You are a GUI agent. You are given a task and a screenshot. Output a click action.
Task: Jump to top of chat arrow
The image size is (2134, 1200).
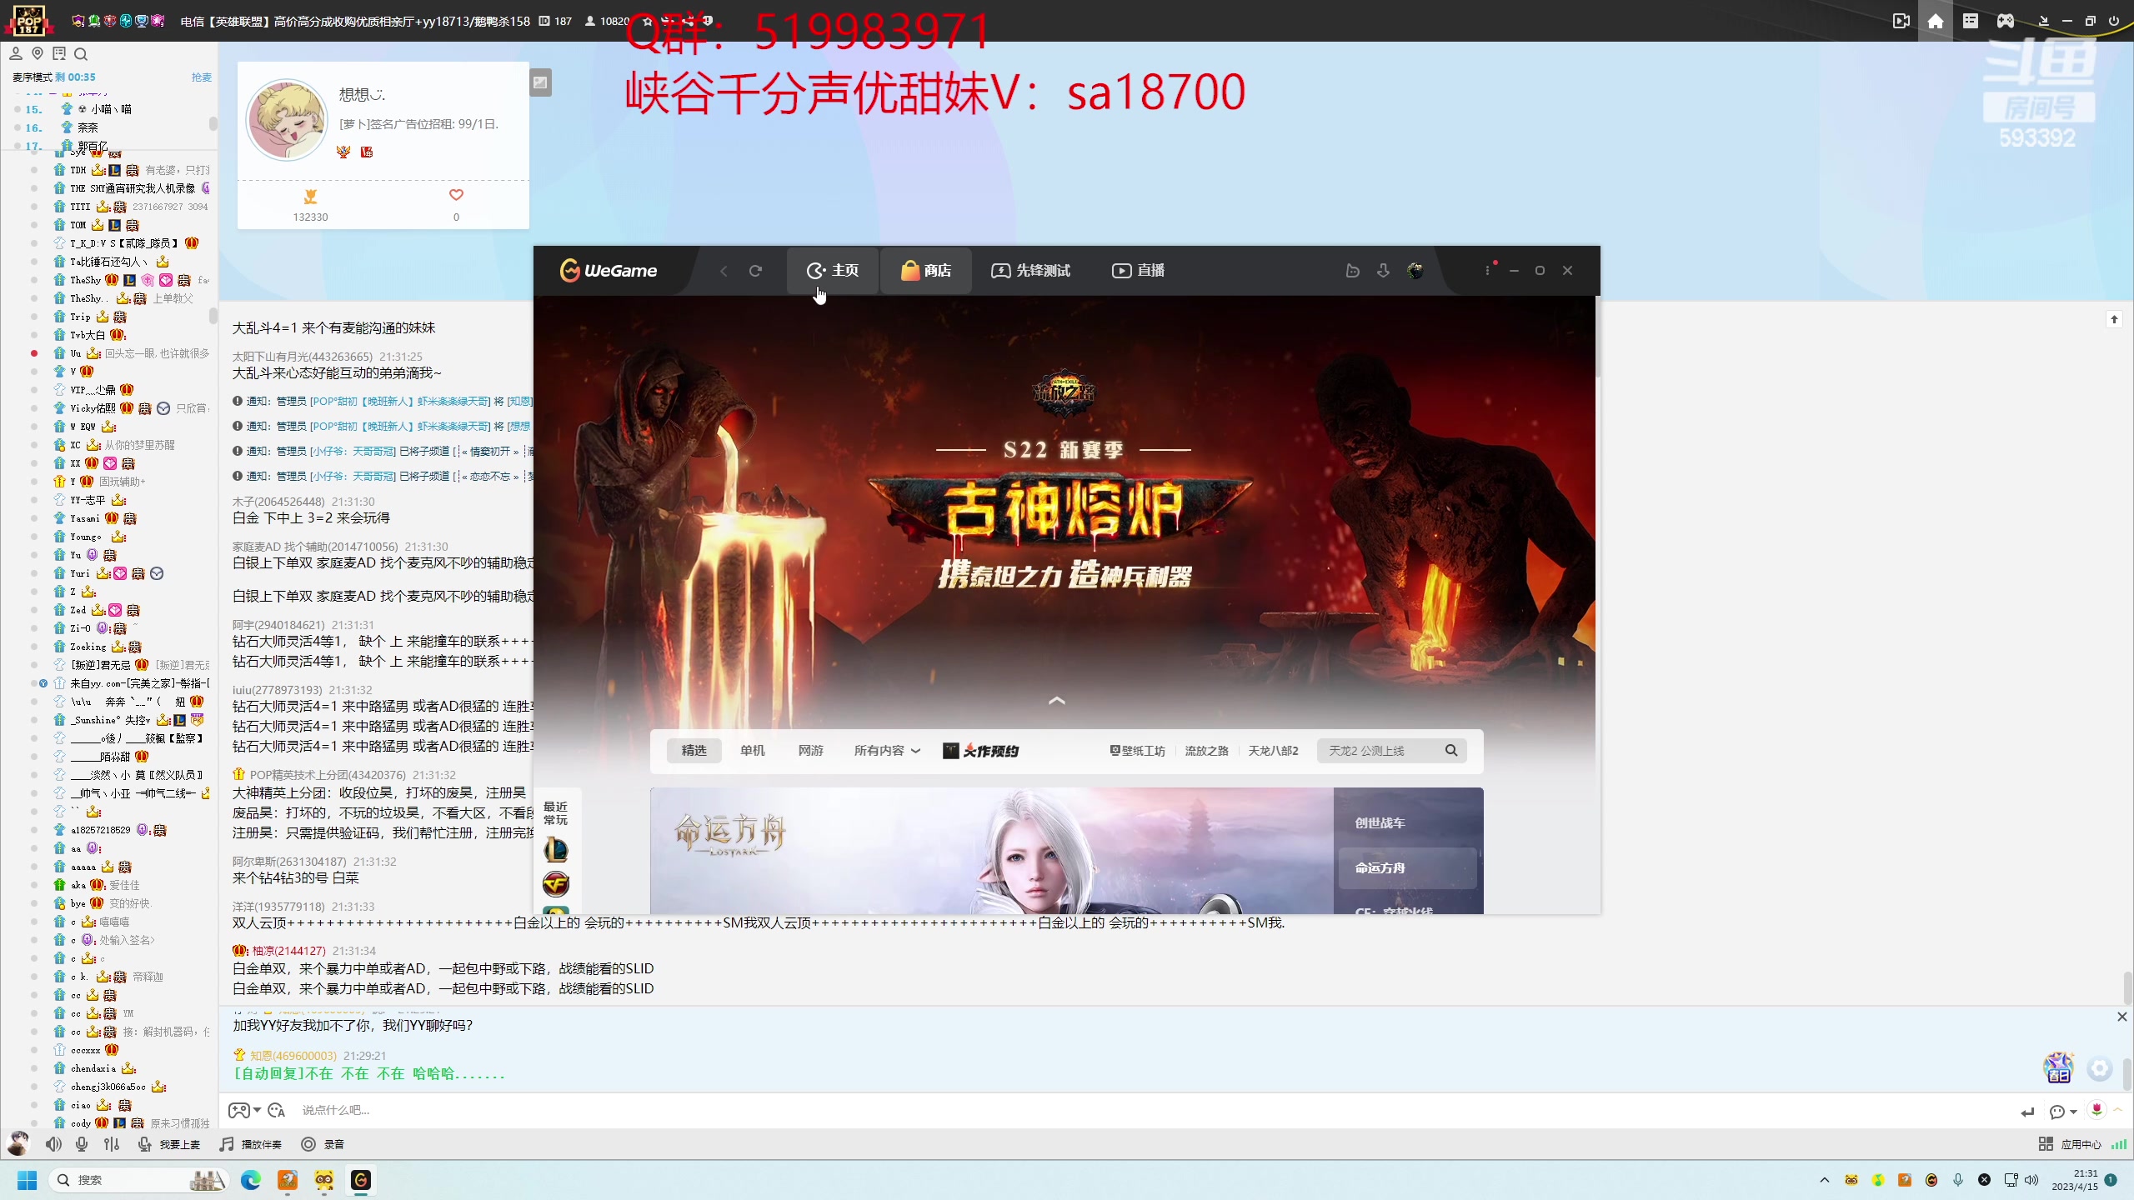2114,319
